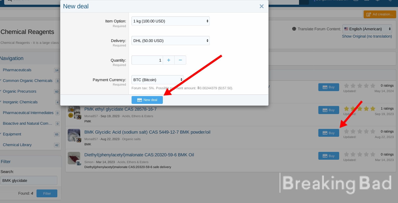Click the Ad creation button
The image size is (398, 203).
(380, 14)
